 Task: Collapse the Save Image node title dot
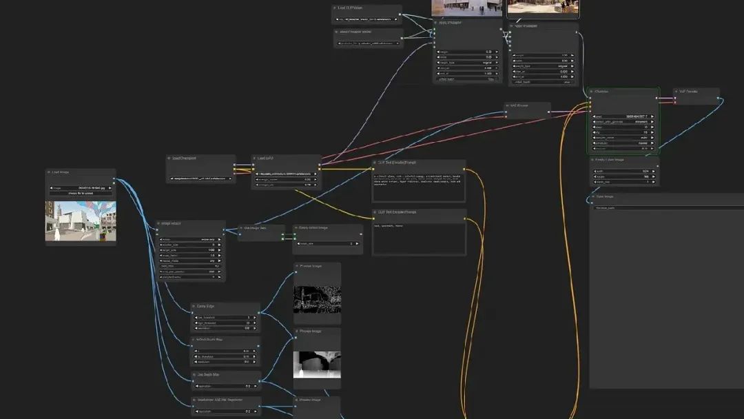(x=593, y=196)
